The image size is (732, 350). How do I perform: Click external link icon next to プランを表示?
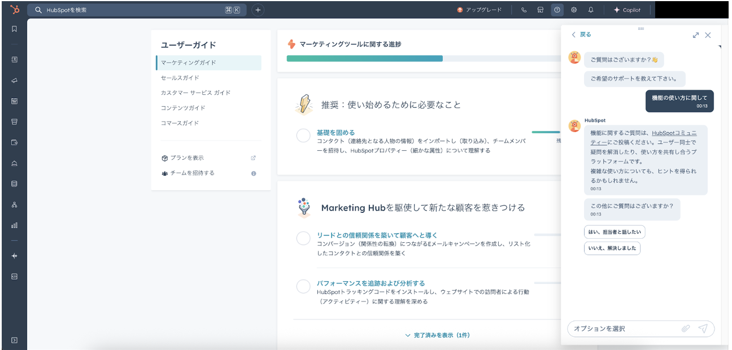click(x=254, y=158)
